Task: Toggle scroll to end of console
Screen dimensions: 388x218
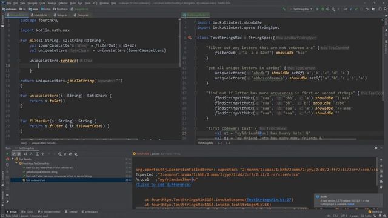Action: (x=381, y=176)
